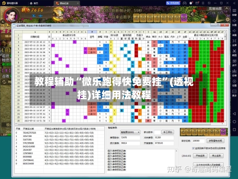The width and height of the screenshot is (238, 179).
Task: Select column header A in the table
Action: coord(35,32)
